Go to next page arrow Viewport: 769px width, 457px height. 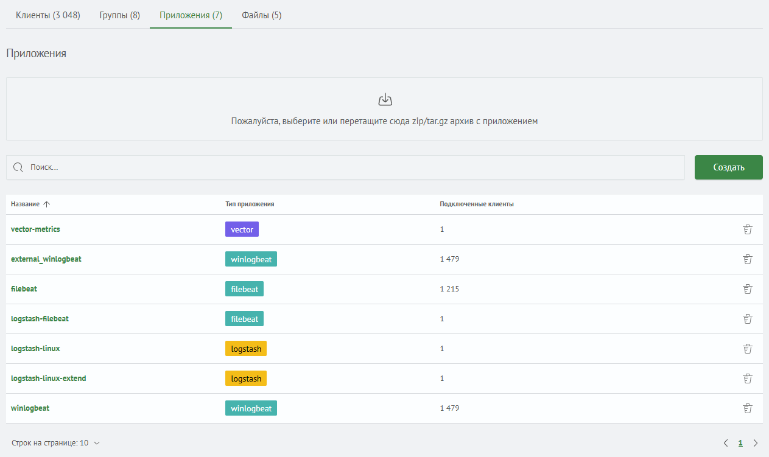point(756,443)
